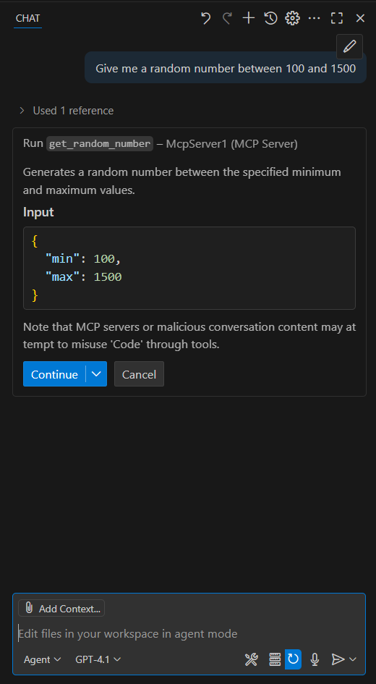Open the Agent mode dropdown
The image size is (376, 684).
tap(42, 659)
